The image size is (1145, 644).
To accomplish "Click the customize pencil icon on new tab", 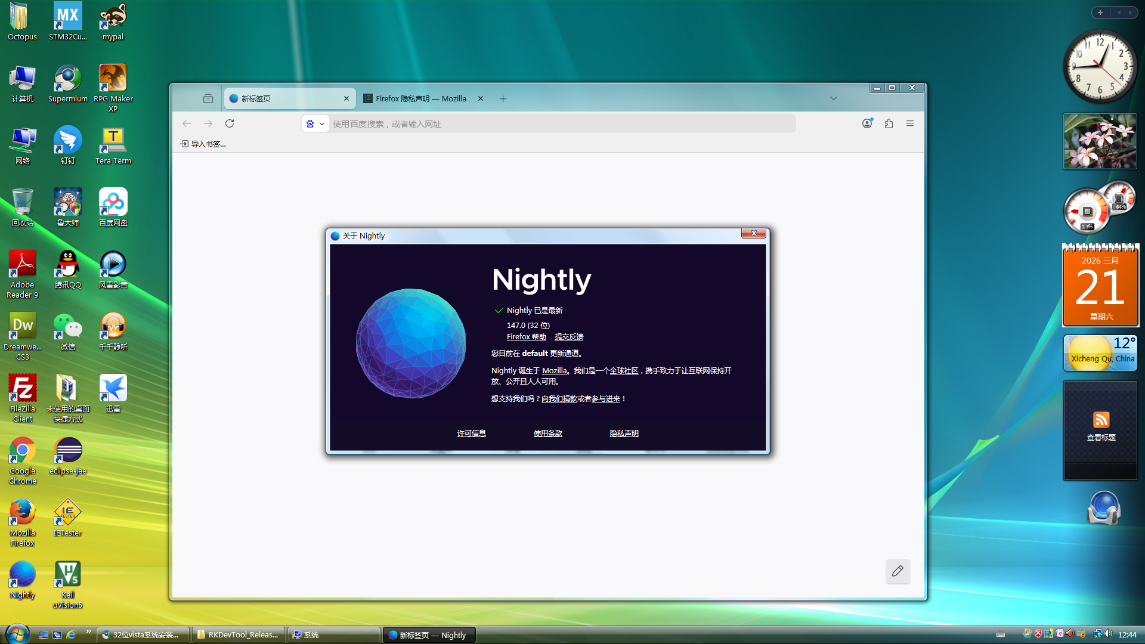I will 898,571.
